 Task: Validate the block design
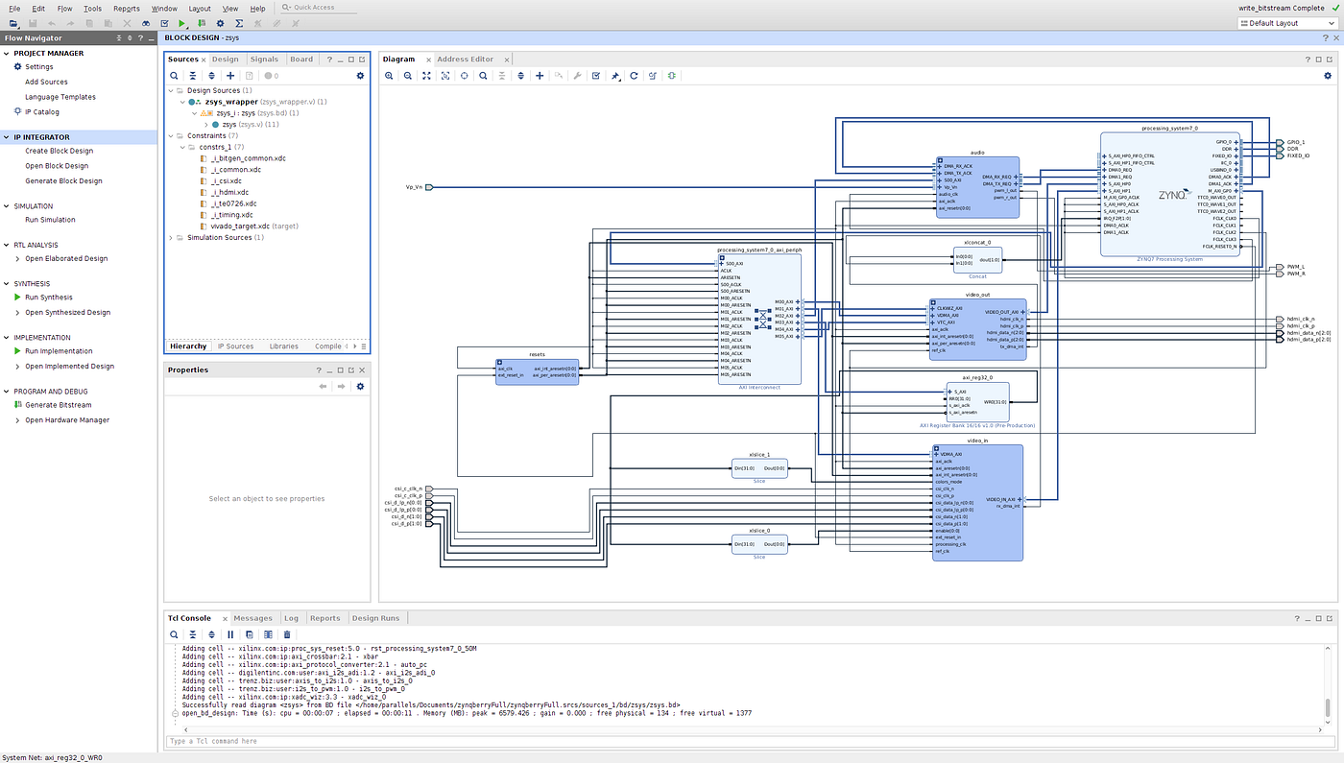pos(595,75)
